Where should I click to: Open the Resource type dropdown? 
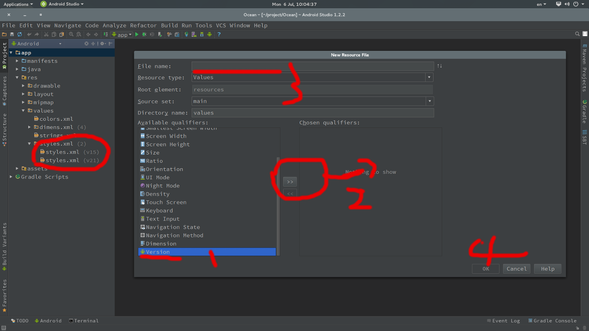coord(429,77)
